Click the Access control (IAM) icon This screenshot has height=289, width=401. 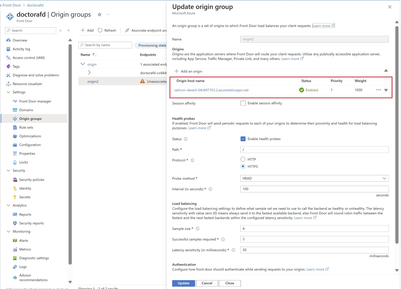8,58
